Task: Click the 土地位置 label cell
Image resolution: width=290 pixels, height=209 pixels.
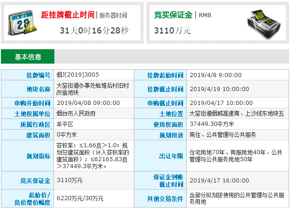Action: pos(160,113)
